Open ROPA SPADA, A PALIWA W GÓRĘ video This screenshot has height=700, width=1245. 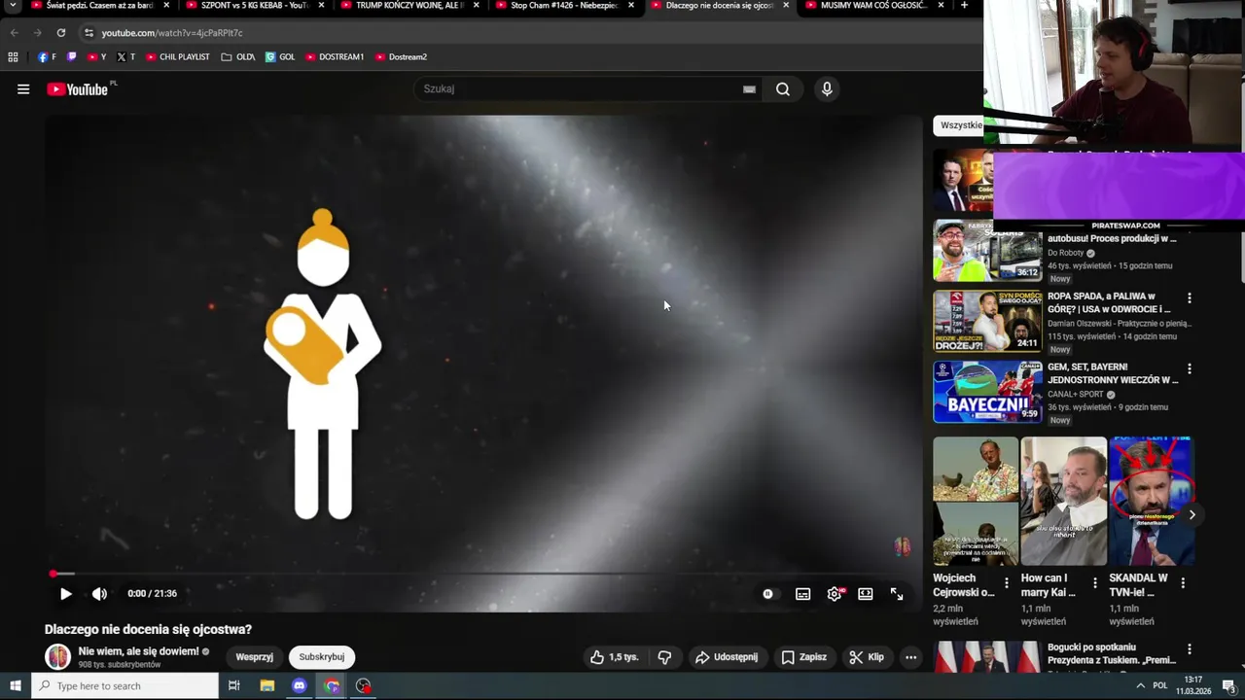pos(1109,302)
